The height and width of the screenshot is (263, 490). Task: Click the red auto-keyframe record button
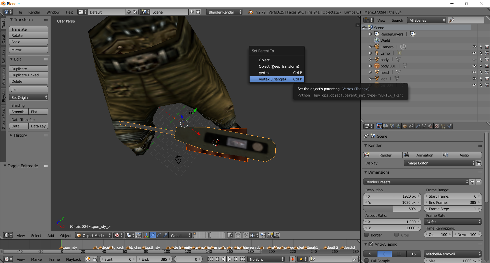point(292,259)
